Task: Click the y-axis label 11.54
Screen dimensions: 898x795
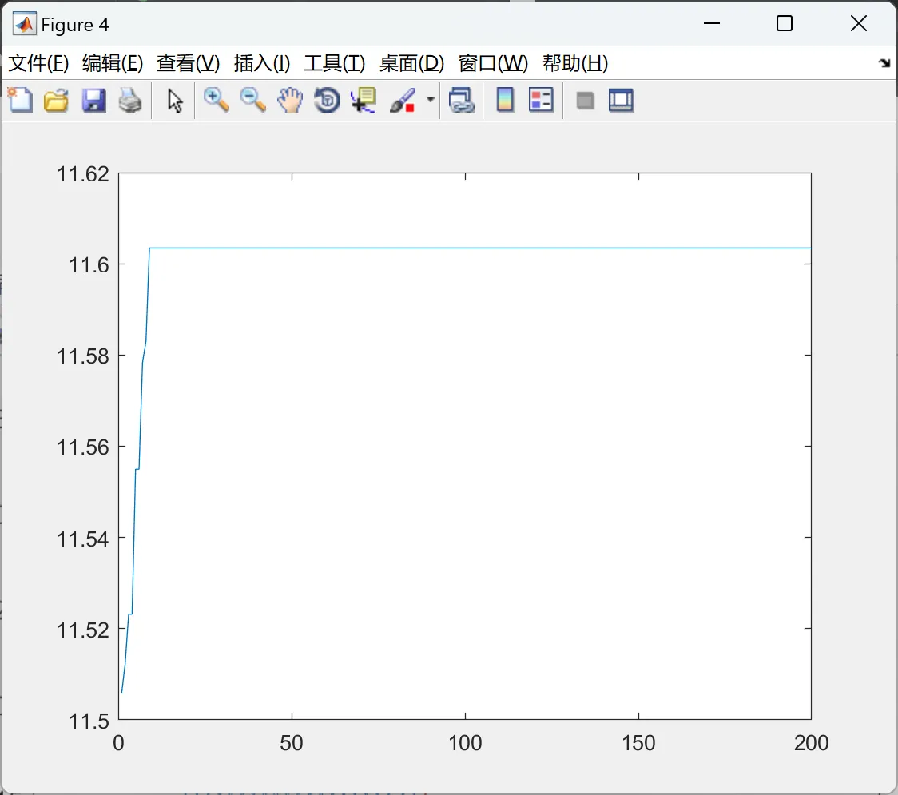Action: [82, 539]
